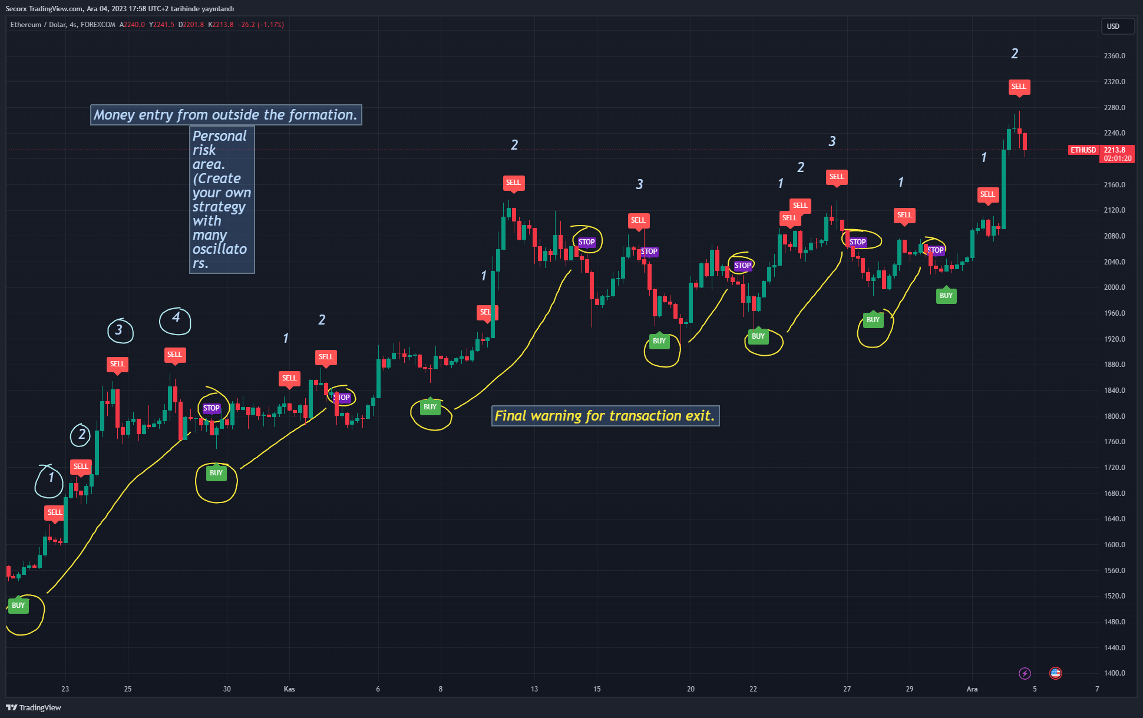Click the lowest BUY label near 1520
Viewport: 1143px width, 718px height.
tap(18, 605)
